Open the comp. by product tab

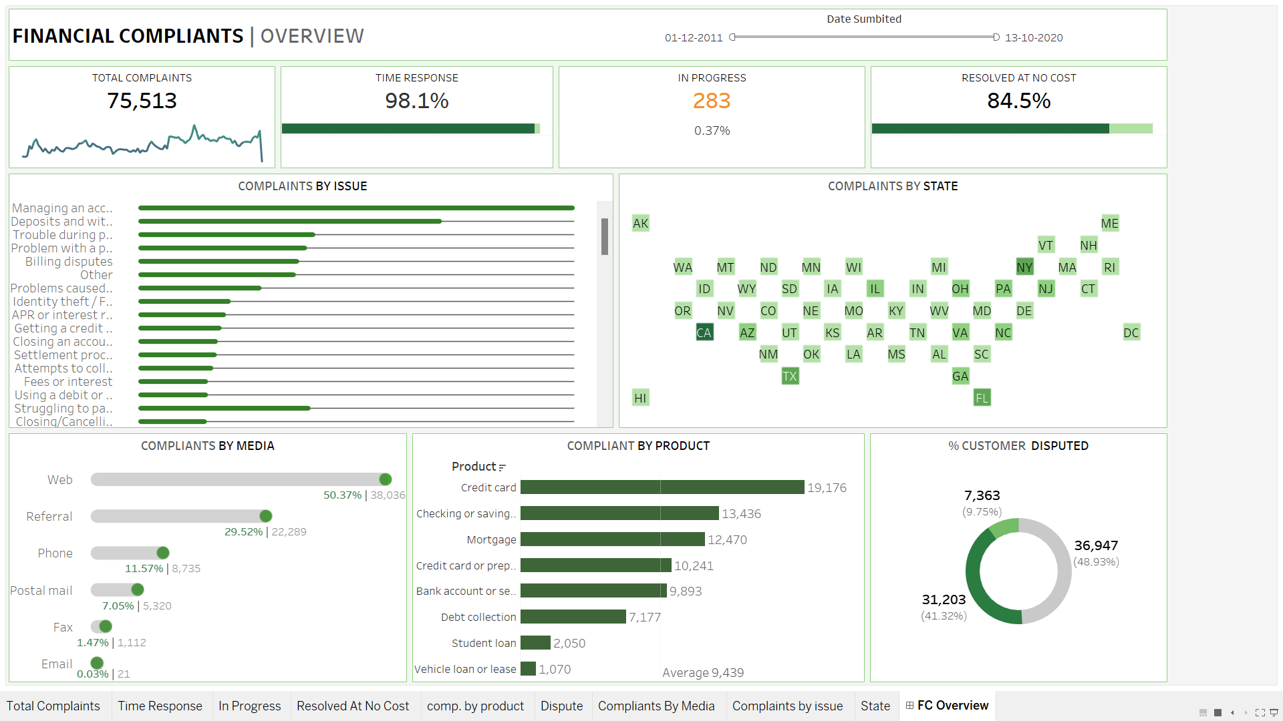point(476,706)
